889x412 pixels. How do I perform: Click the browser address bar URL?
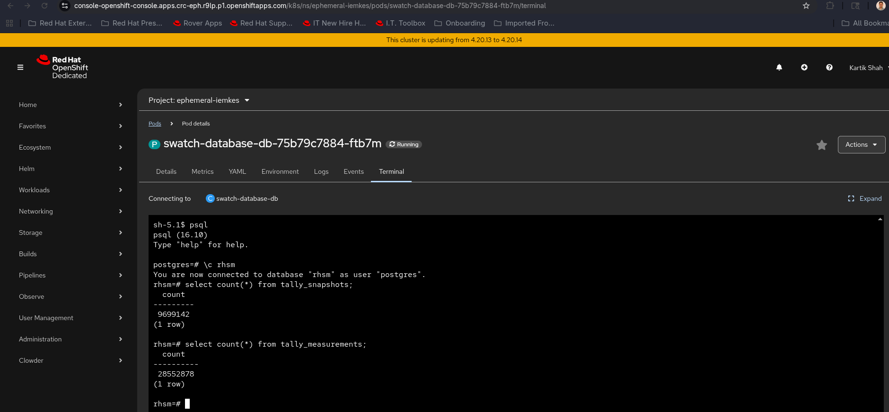[310, 6]
